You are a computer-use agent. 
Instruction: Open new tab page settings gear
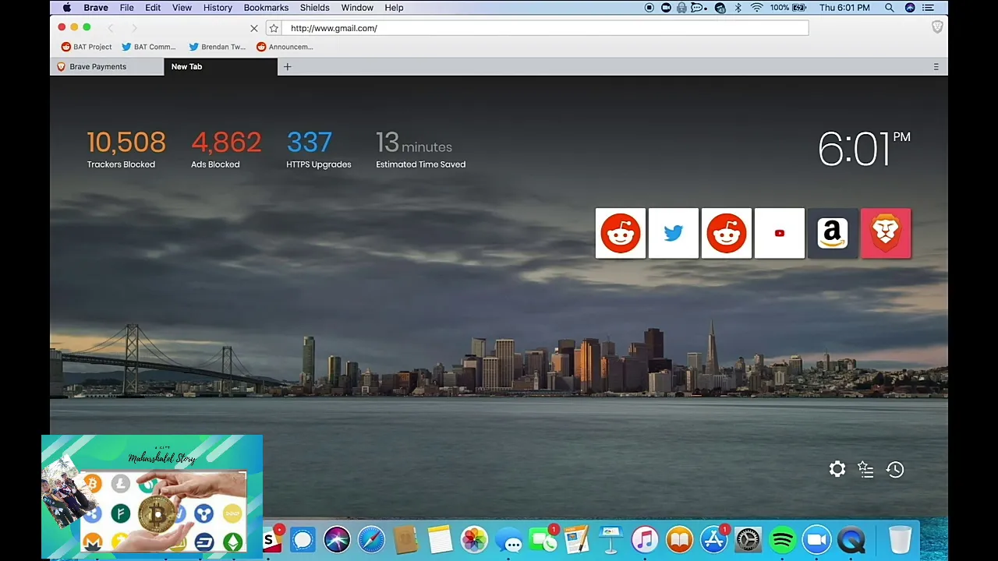837,469
